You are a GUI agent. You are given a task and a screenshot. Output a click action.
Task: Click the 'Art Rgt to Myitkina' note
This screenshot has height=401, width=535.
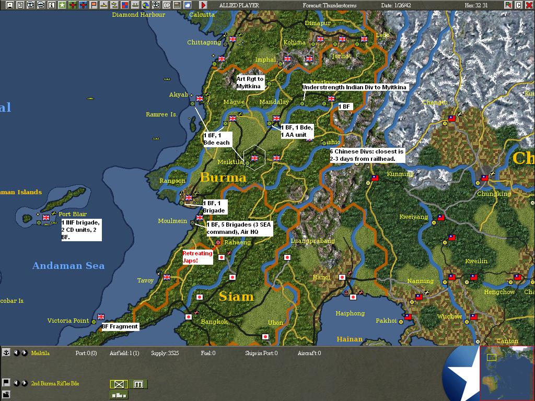(x=250, y=82)
